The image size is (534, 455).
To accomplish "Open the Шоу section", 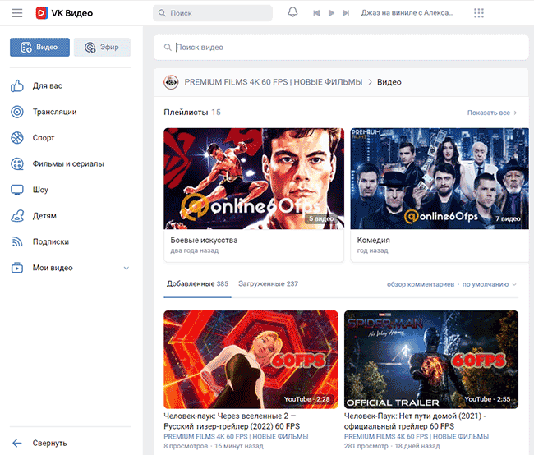I will [x=70, y=190].
